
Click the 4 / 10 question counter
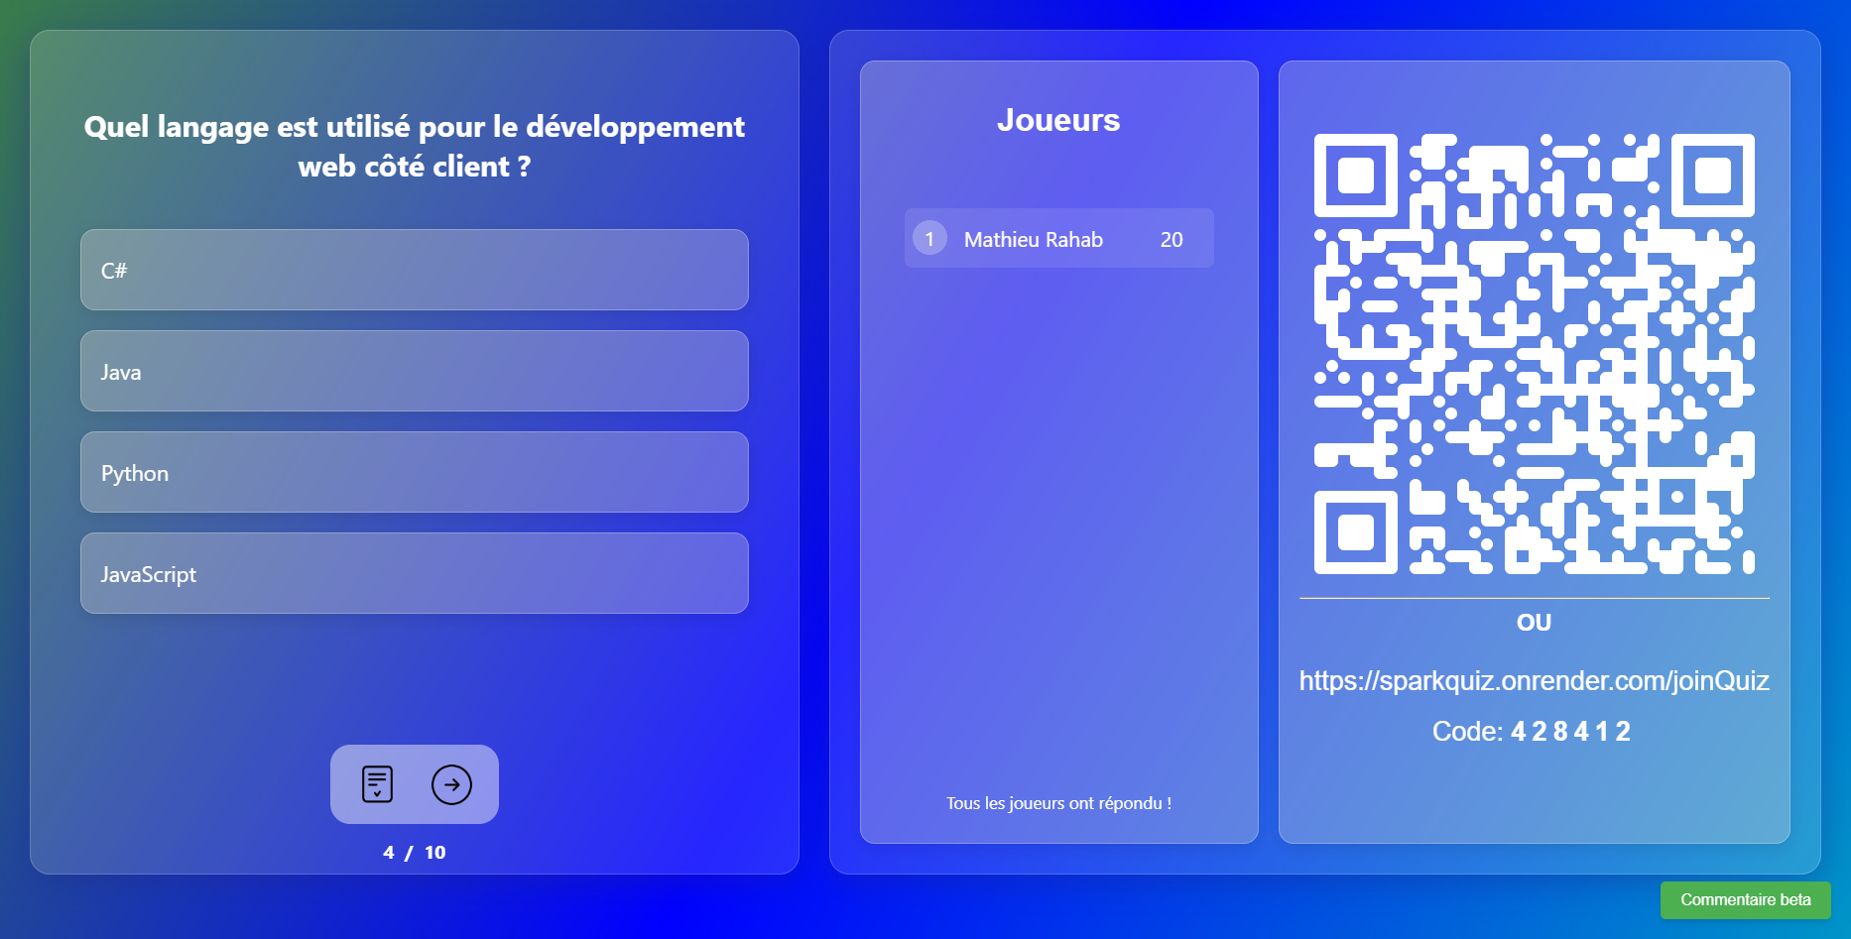click(414, 852)
